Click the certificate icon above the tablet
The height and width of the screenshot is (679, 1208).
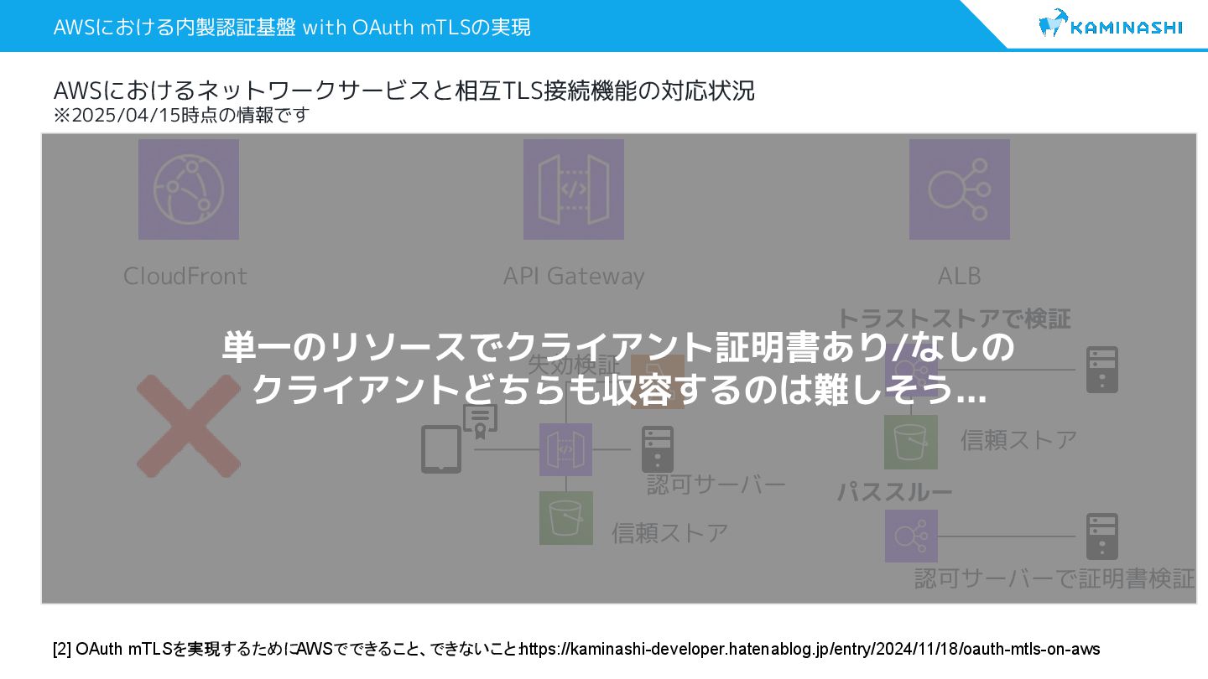(481, 422)
